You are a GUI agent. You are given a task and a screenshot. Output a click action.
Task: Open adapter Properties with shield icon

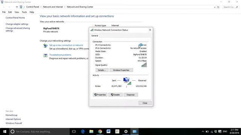coord(100,95)
